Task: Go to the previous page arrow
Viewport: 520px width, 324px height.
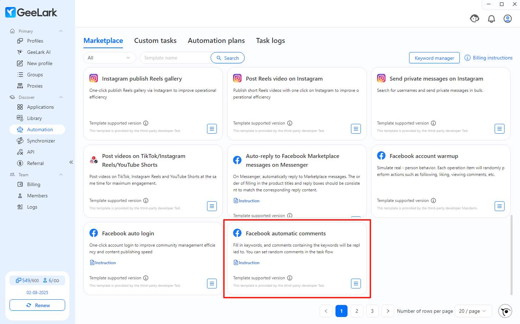Action: point(326,311)
